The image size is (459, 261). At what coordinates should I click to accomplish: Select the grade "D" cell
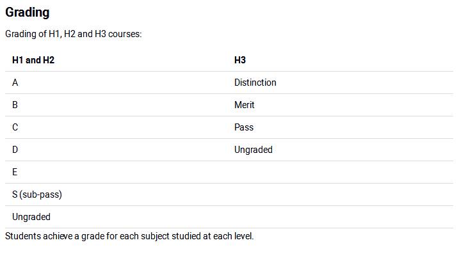15,150
